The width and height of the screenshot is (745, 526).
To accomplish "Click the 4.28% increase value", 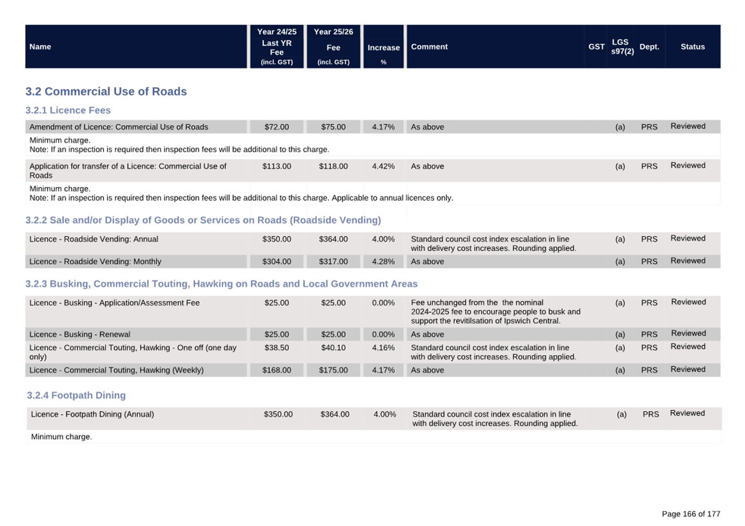I will pos(383,262).
